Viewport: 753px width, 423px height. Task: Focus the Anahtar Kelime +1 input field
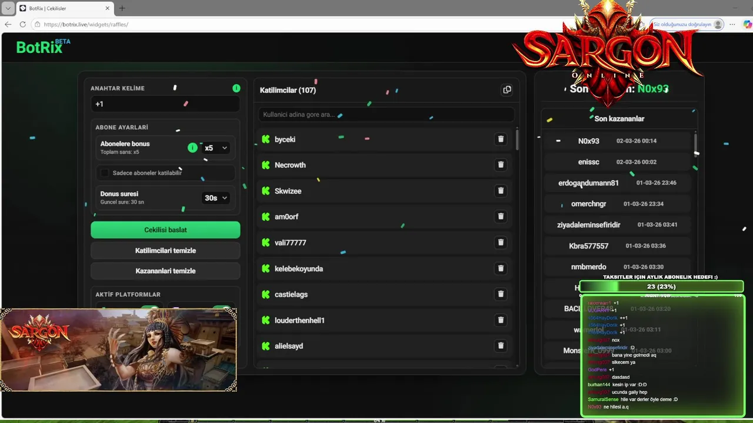165,104
